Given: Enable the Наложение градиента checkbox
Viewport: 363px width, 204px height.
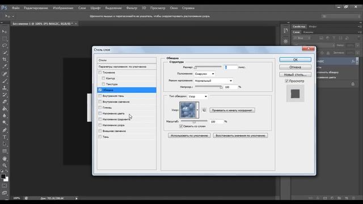Looking at the screenshot, I should click(100, 120).
